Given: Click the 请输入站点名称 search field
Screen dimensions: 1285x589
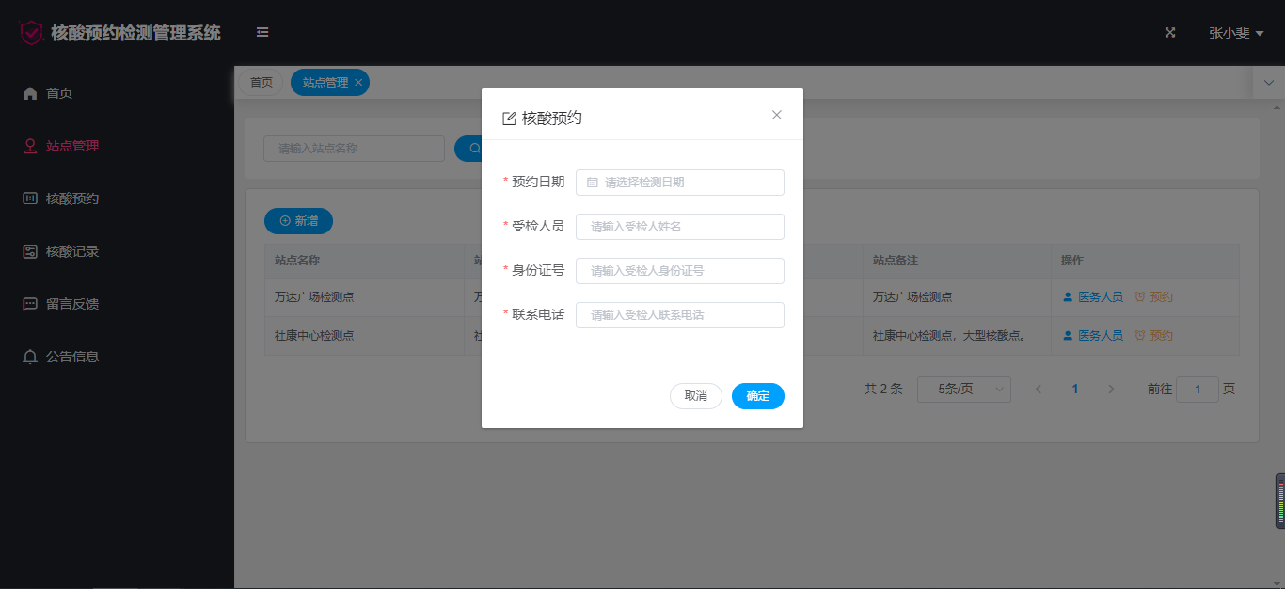Looking at the screenshot, I should [x=354, y=149].
